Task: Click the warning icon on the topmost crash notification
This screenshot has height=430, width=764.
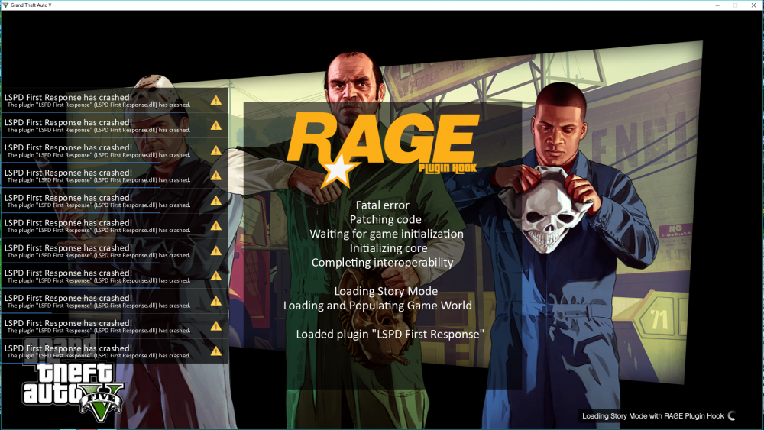Action: [x=216, y=100]
